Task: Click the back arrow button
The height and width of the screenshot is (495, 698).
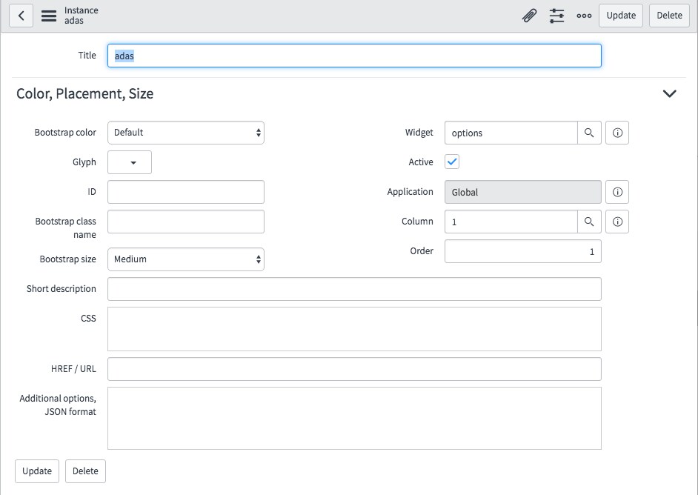Action: click(21, 16)
